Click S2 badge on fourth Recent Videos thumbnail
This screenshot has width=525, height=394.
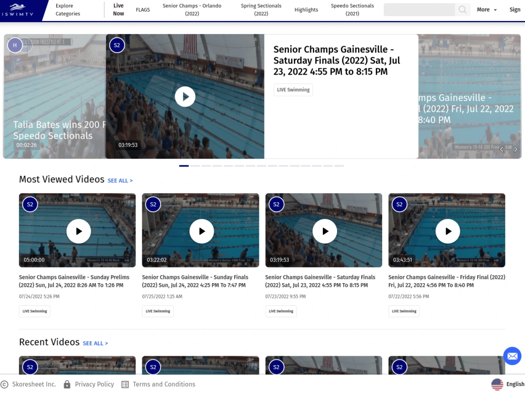click(400, 367)
